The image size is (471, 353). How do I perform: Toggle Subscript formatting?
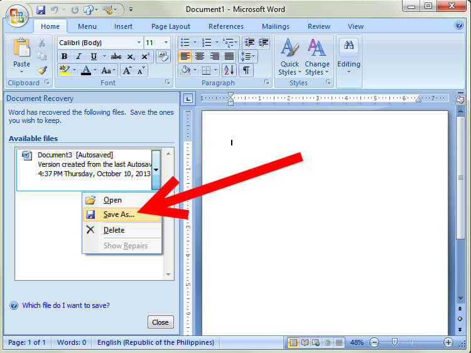coord(131,56)
